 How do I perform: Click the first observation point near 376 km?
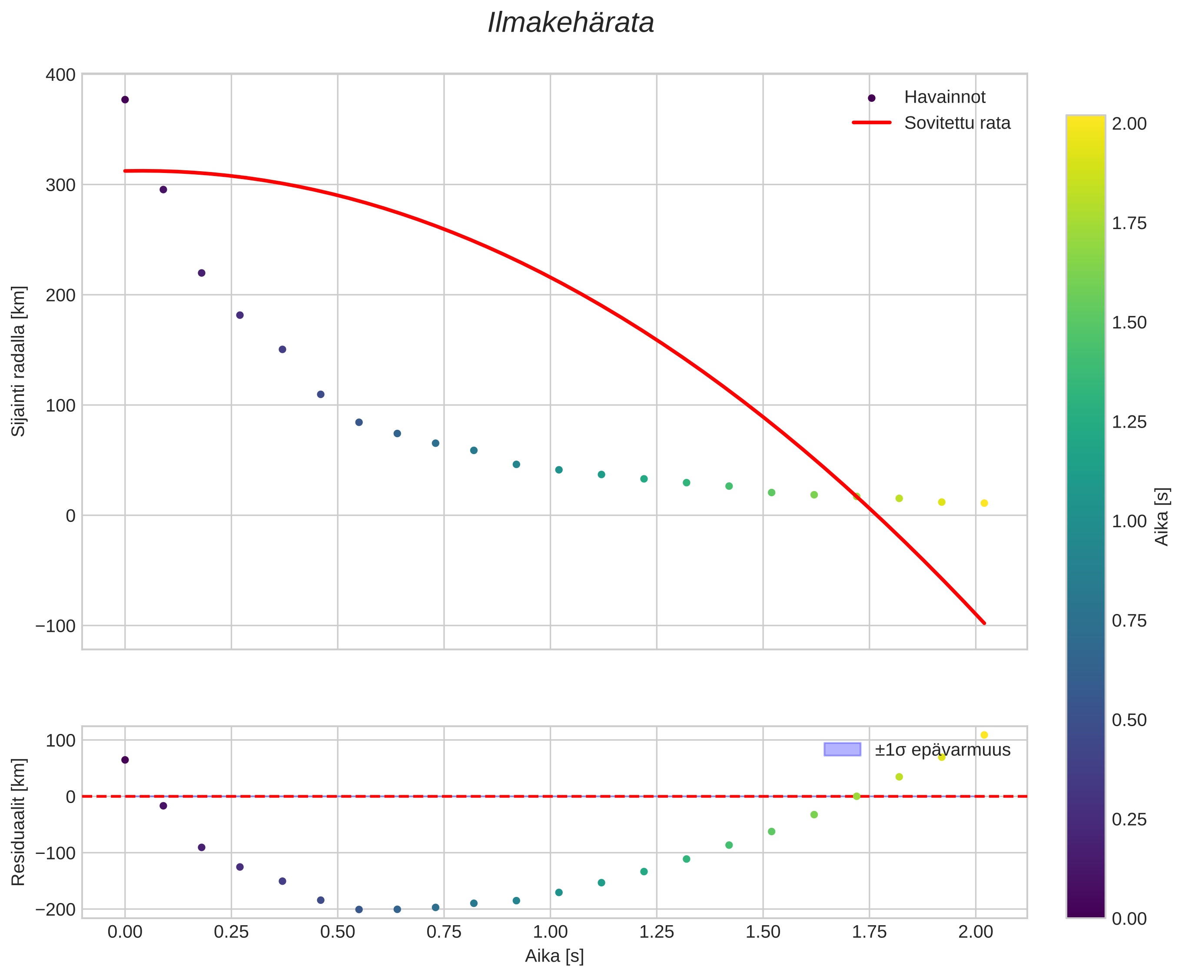click(x=125, y=100)
